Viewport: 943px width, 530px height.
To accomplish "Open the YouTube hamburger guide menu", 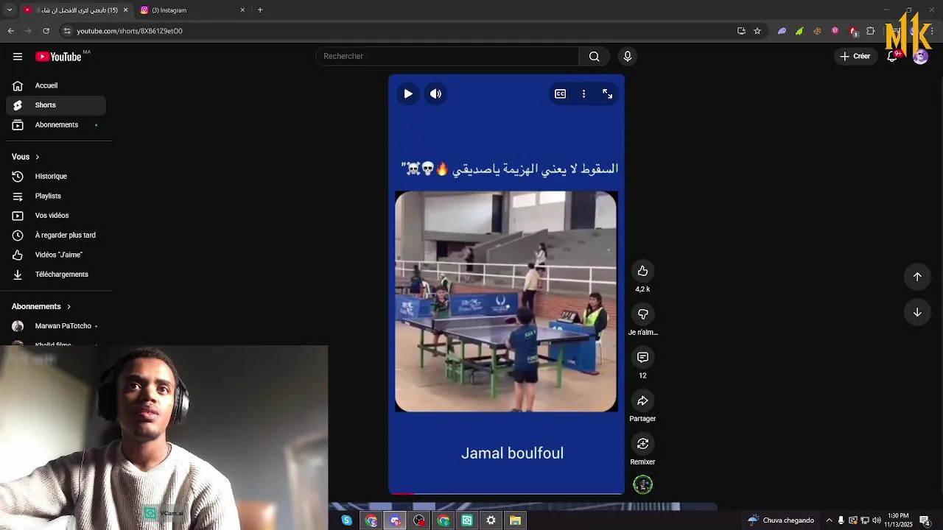I will 18,57.
